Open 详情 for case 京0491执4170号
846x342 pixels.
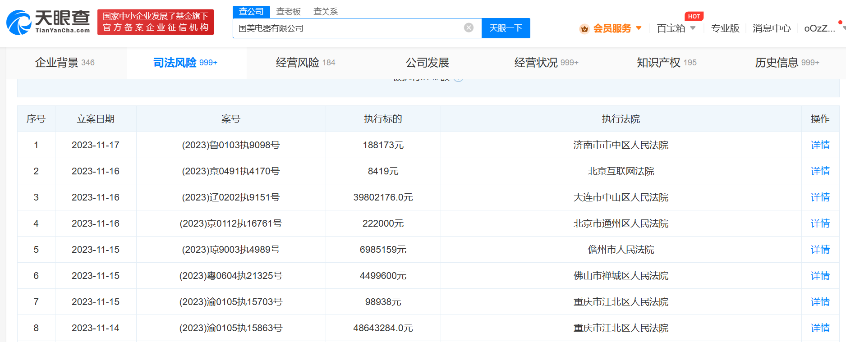(x=820, y=171)
